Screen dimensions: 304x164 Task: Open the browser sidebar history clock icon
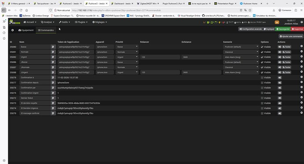click(4, 33)
